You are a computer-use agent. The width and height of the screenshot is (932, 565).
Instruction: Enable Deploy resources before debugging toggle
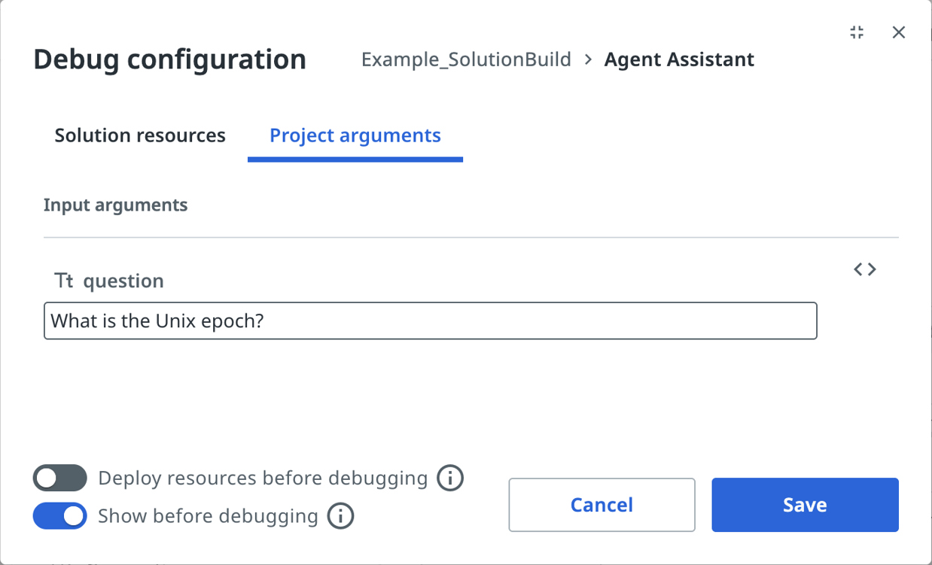point(60,478)
